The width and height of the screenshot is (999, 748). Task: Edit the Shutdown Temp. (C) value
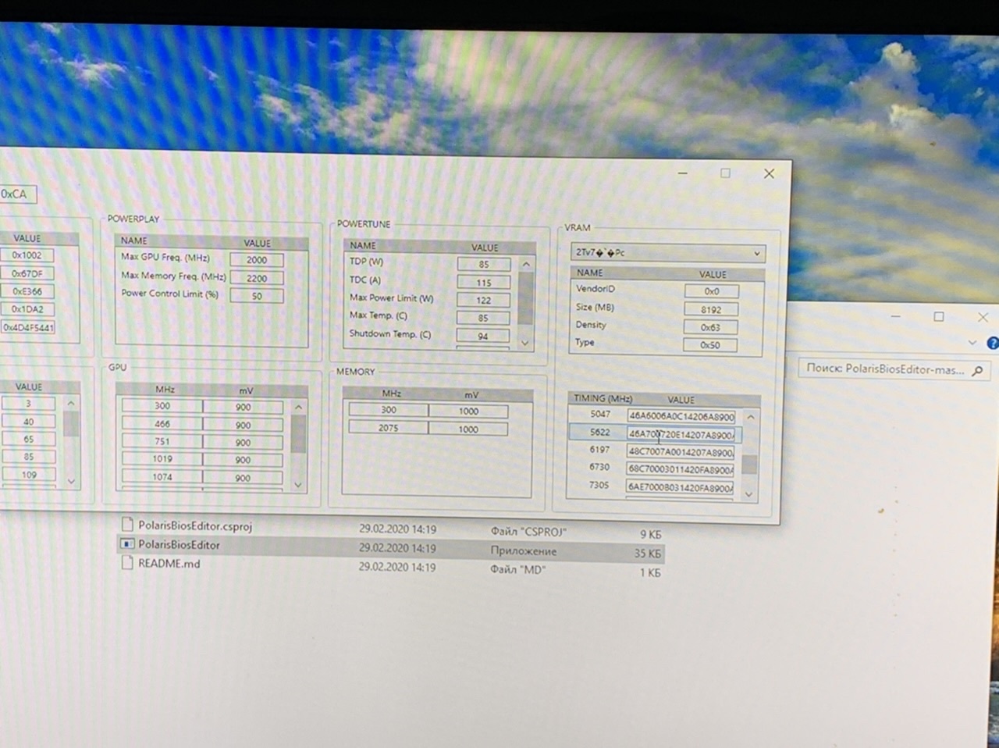[x=483, y=336]
